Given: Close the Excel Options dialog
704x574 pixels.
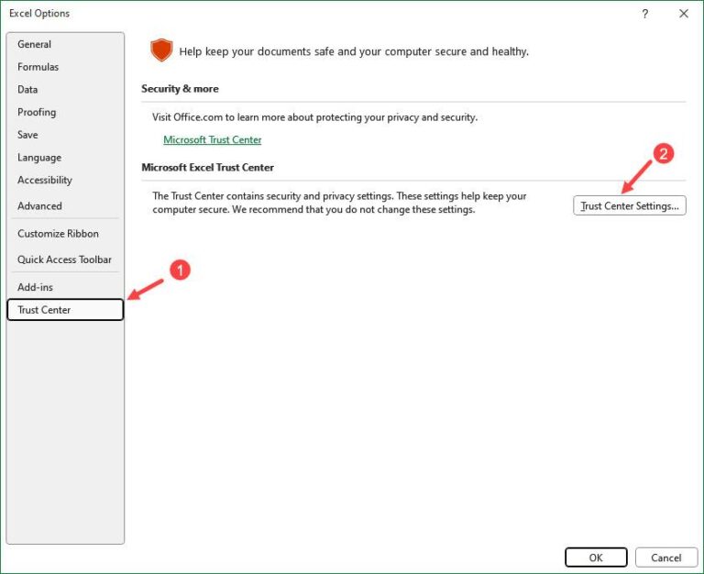Looking at the screenshot, I should 683,14.
